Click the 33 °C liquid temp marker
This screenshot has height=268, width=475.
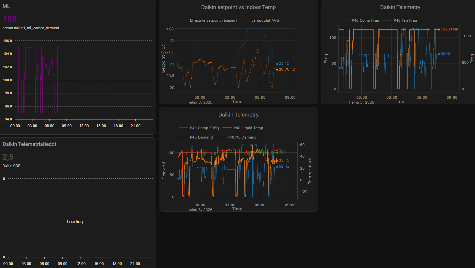[284, 160]
